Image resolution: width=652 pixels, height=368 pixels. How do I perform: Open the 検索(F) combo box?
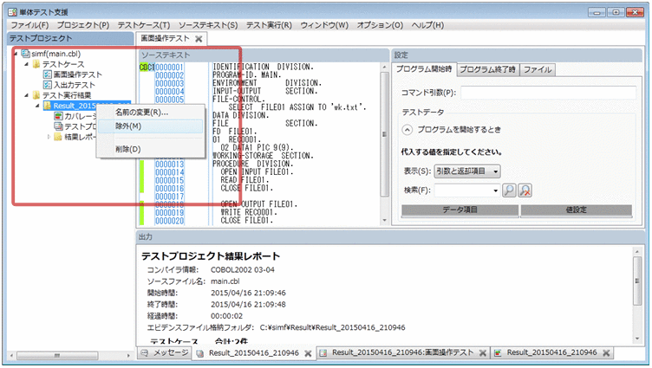(x=467, y=190)
